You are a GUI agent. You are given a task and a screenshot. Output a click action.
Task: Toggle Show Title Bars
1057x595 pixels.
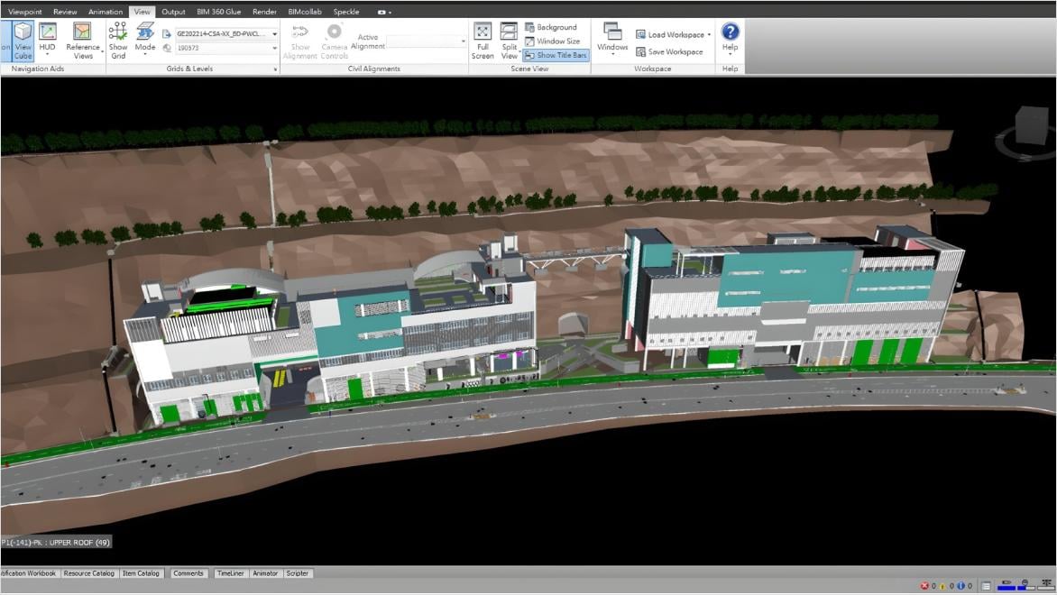click(x=556, y=55)
